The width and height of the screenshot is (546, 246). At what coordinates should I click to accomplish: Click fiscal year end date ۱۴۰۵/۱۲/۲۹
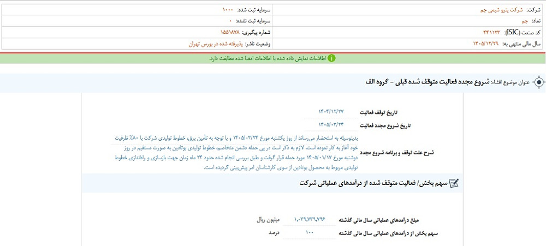point(486,44)
